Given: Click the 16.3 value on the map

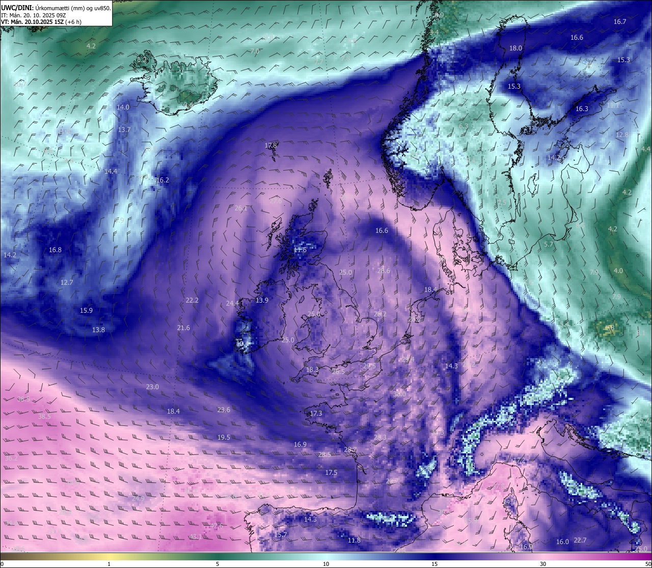Looking at the screenshot, I should click(x=582, y=109).
